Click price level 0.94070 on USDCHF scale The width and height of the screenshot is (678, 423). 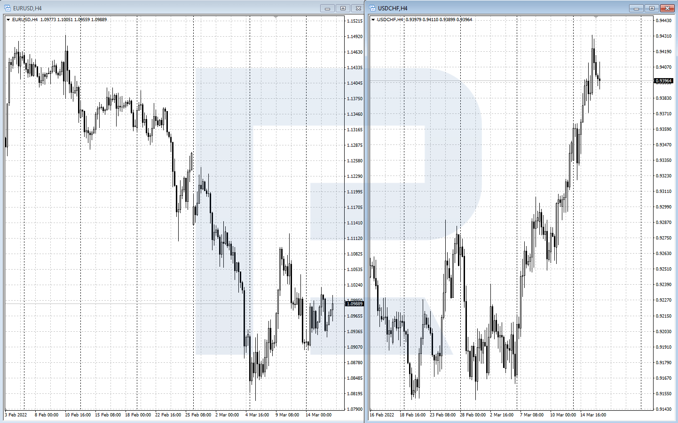point(663,67)
